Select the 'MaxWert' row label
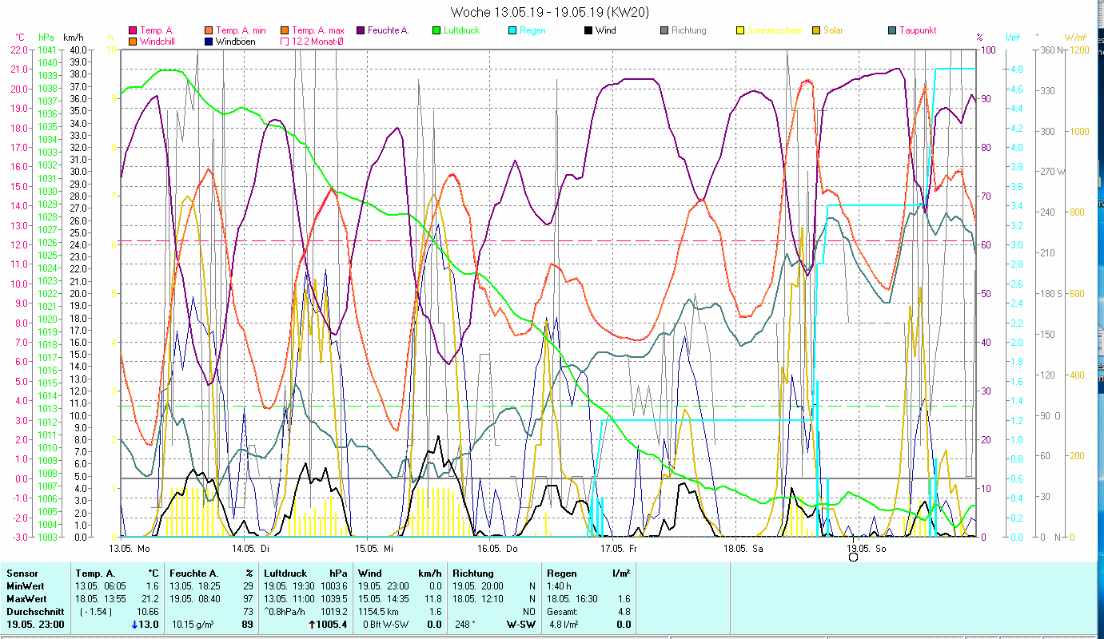The image size is (1104, 639). click(26, 599)
